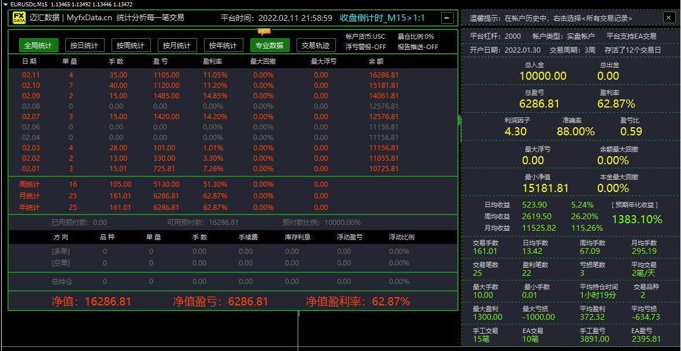Click the chart dropdown triangle beside EURUSDc,M15
681x351 pixels.
[5, 4]
